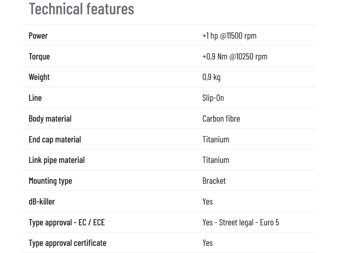The image size is (338, 253).
Task: Click the Line row label
Action: 35,98
